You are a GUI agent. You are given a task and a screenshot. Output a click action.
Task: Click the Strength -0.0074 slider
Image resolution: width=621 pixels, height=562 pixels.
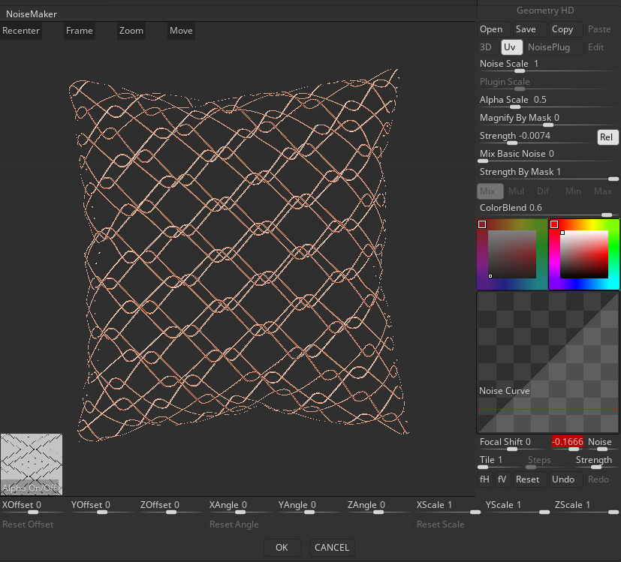click(536, 138)
